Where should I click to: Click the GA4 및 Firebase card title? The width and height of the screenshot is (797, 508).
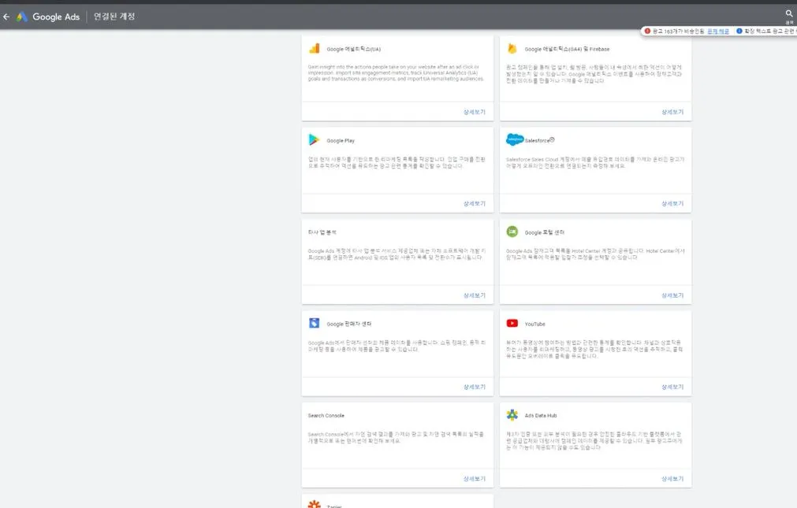(x=567, y=50)
